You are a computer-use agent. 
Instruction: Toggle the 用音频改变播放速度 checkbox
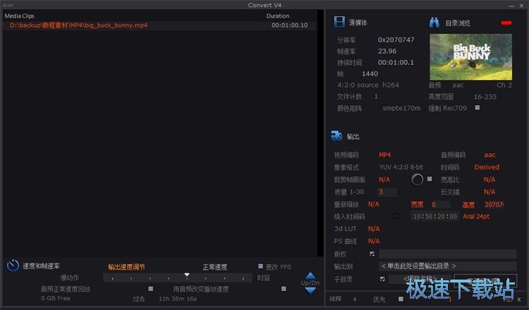(x=284, y=289)
